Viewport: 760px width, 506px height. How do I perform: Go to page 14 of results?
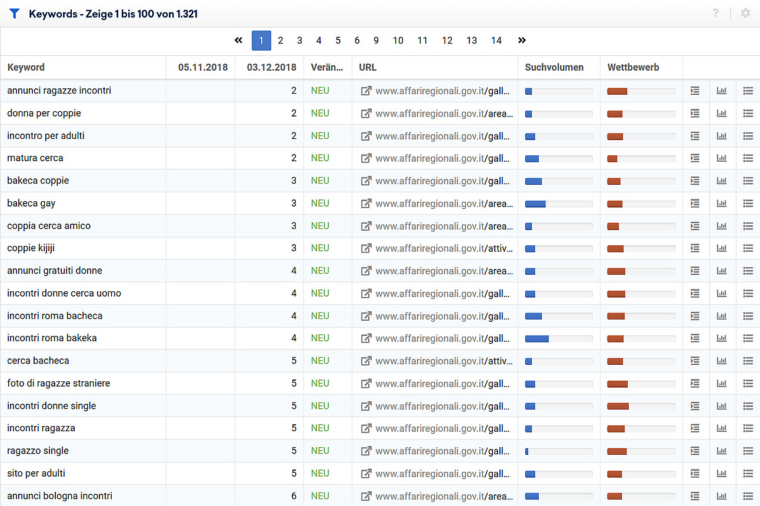[496, 41]
